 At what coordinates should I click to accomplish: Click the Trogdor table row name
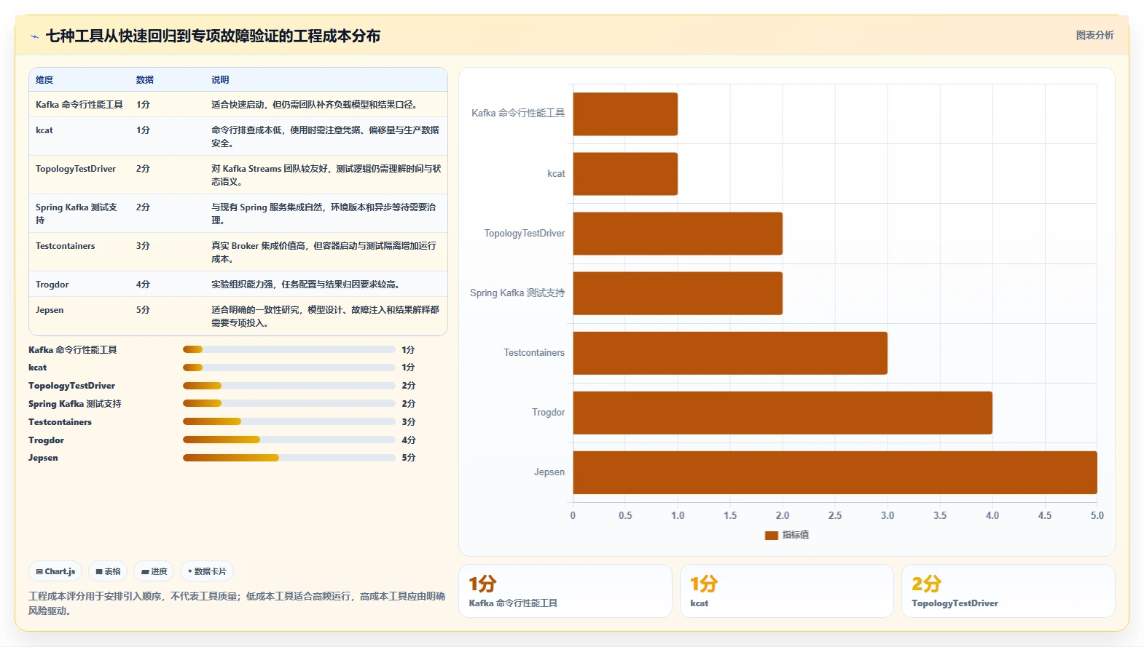coord(52,285)
